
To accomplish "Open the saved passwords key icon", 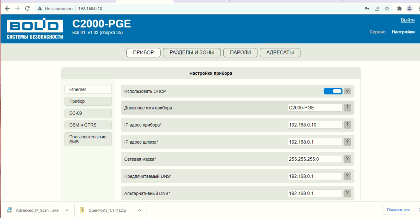I will [x=367, y=9].
